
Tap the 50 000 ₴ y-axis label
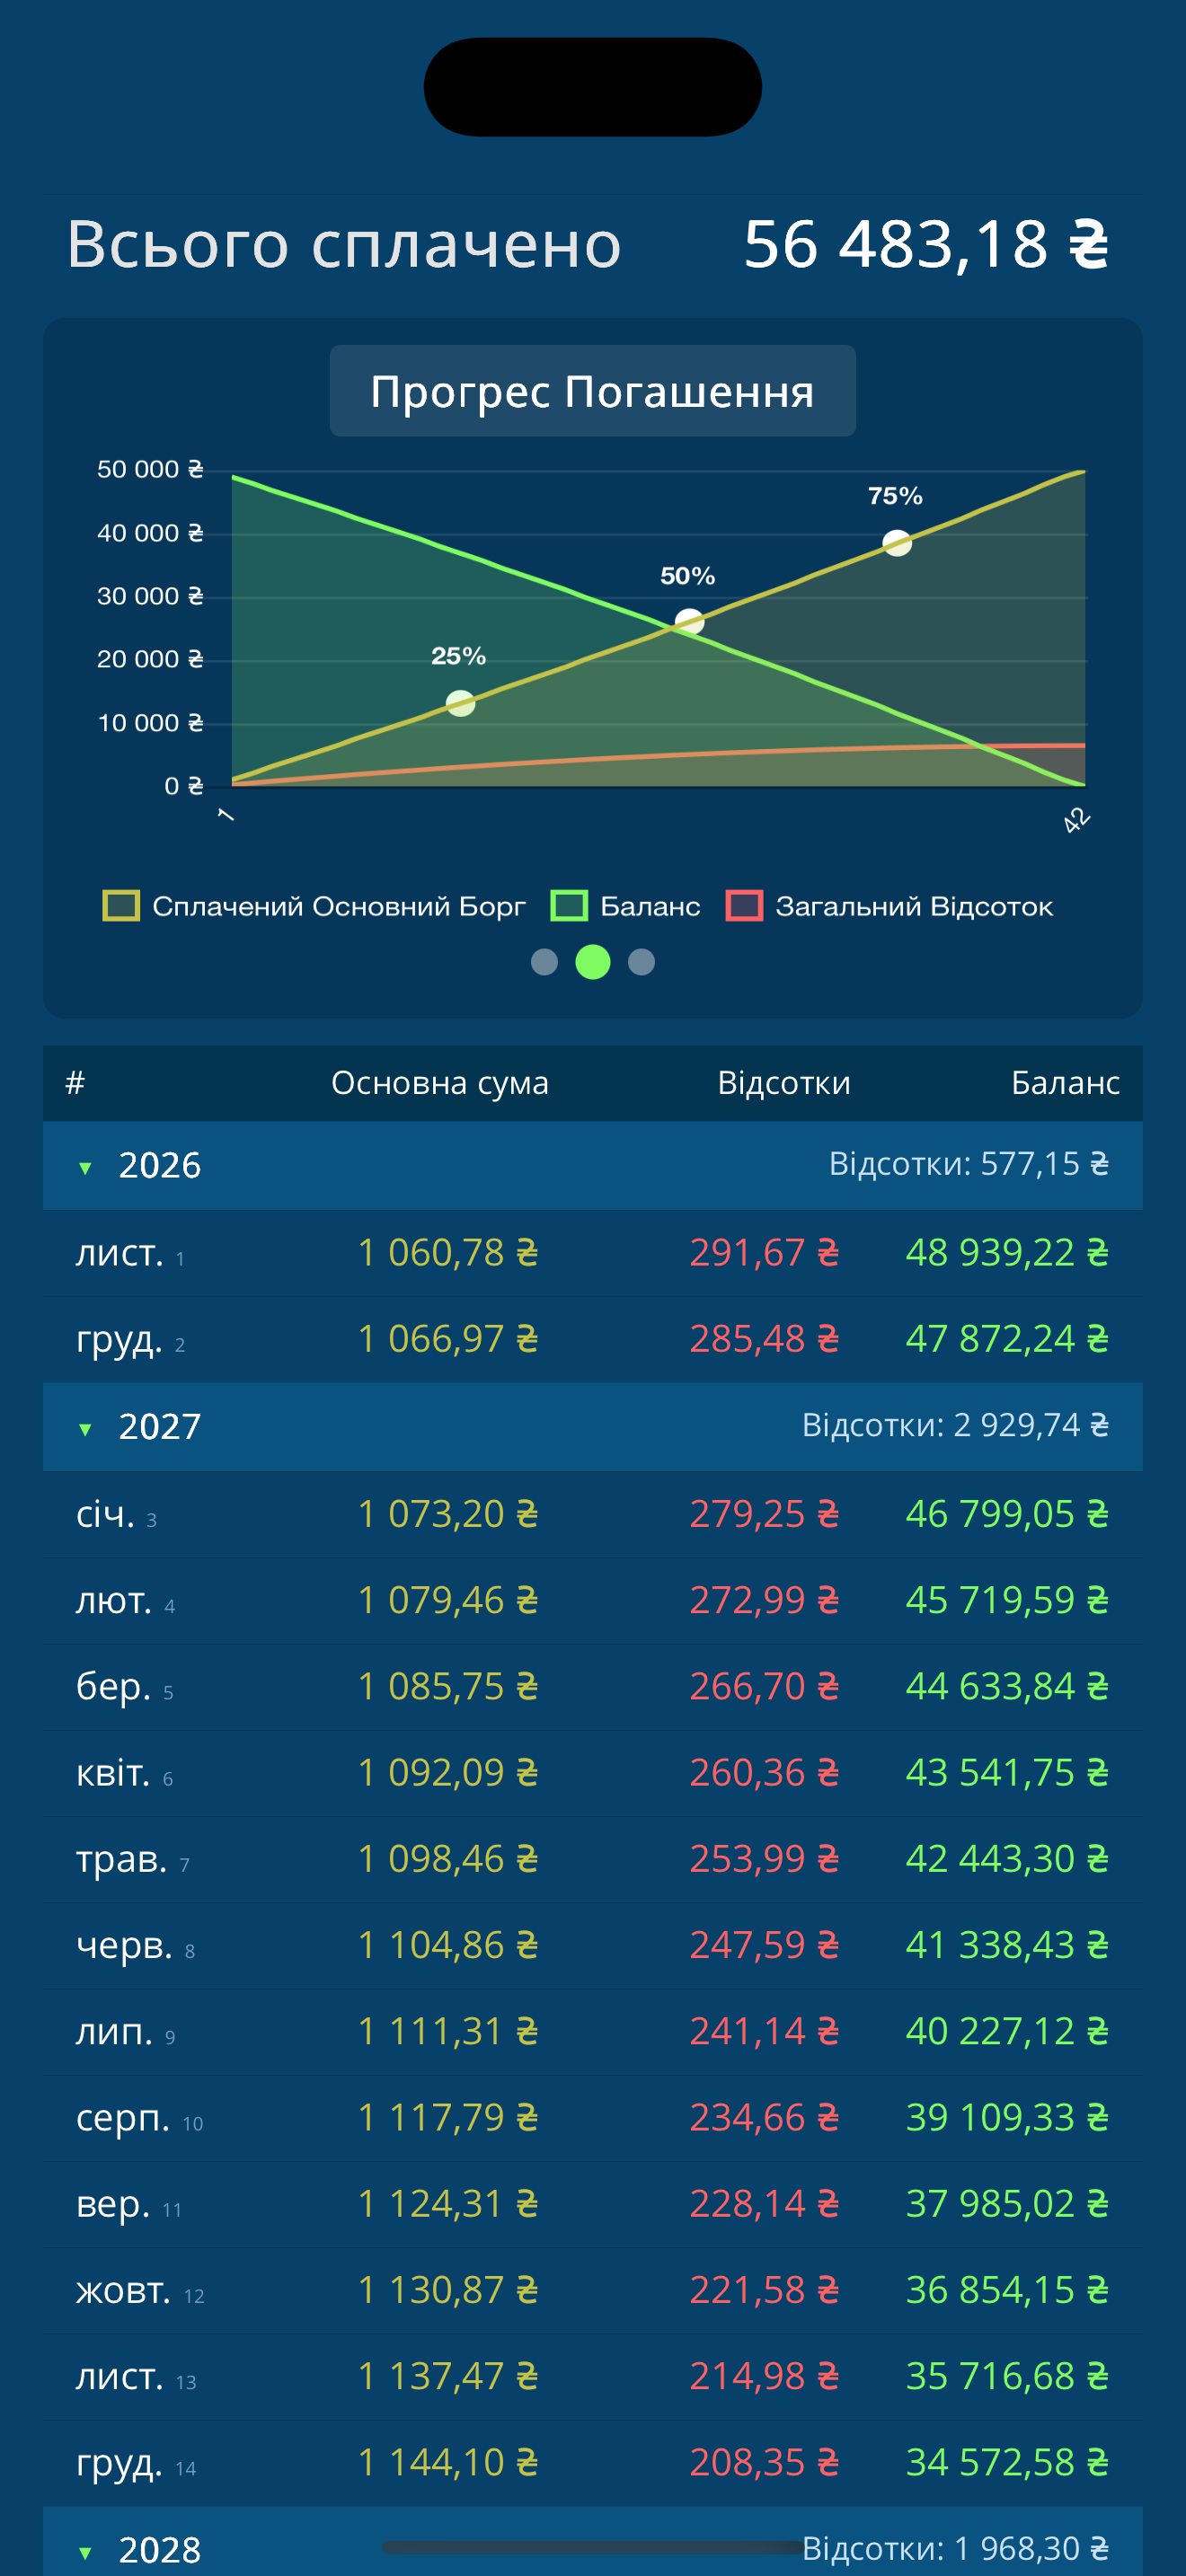[150, 469]
